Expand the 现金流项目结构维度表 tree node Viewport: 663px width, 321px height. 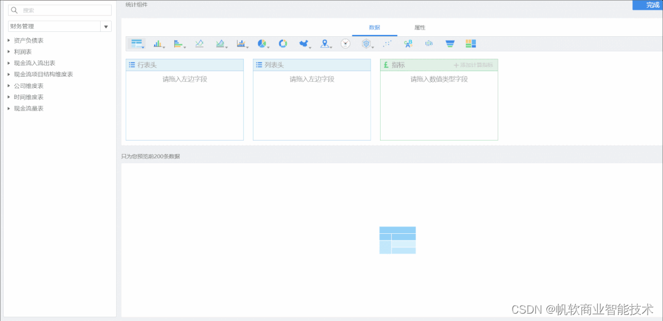point(9,74)
